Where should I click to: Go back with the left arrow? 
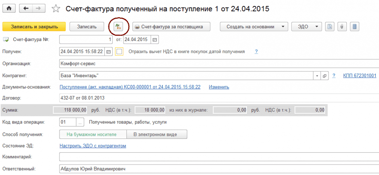25,8
